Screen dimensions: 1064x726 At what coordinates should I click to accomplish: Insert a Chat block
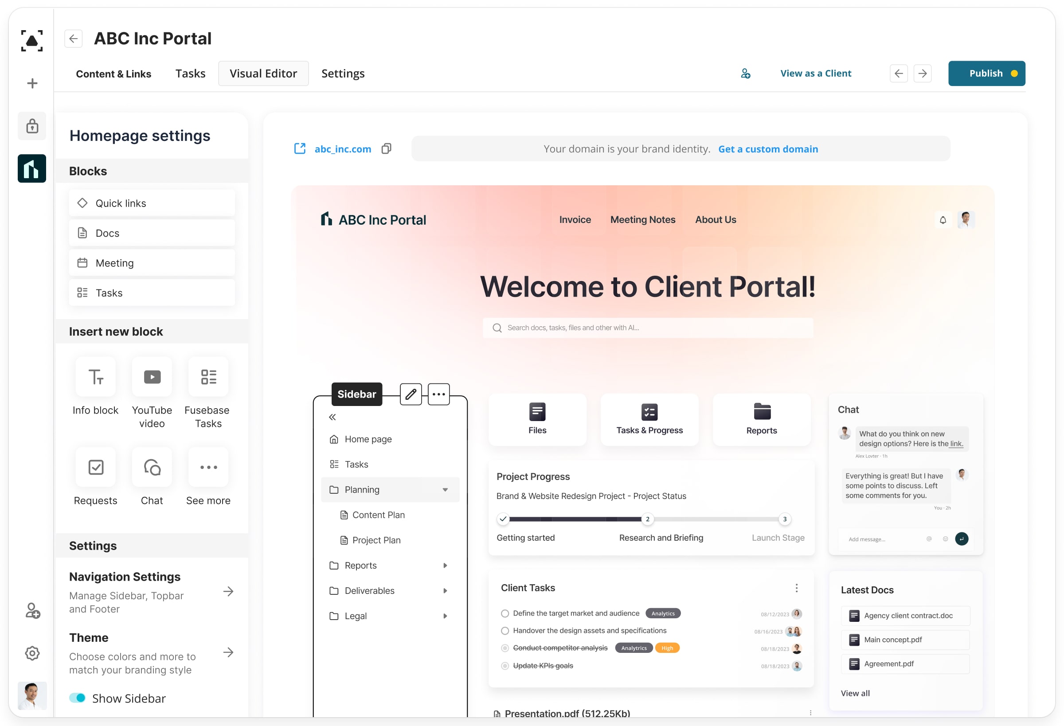[152, 467]
